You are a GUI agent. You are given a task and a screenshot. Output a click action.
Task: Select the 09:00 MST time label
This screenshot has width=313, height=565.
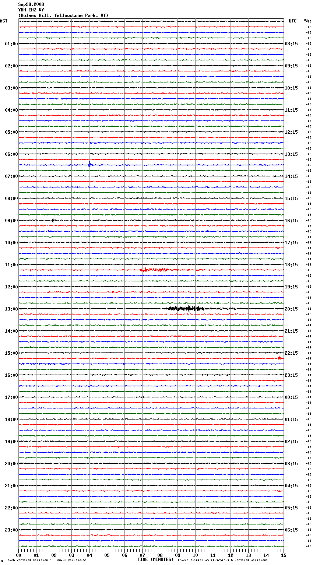click(11, 221)
